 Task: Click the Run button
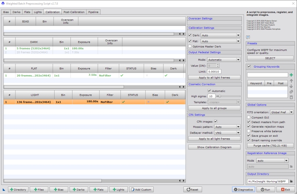pyautogui.click(x=266, y=190)
